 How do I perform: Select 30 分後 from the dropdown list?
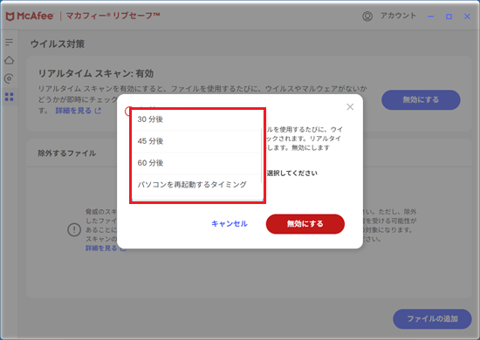[x=196, y=119]
